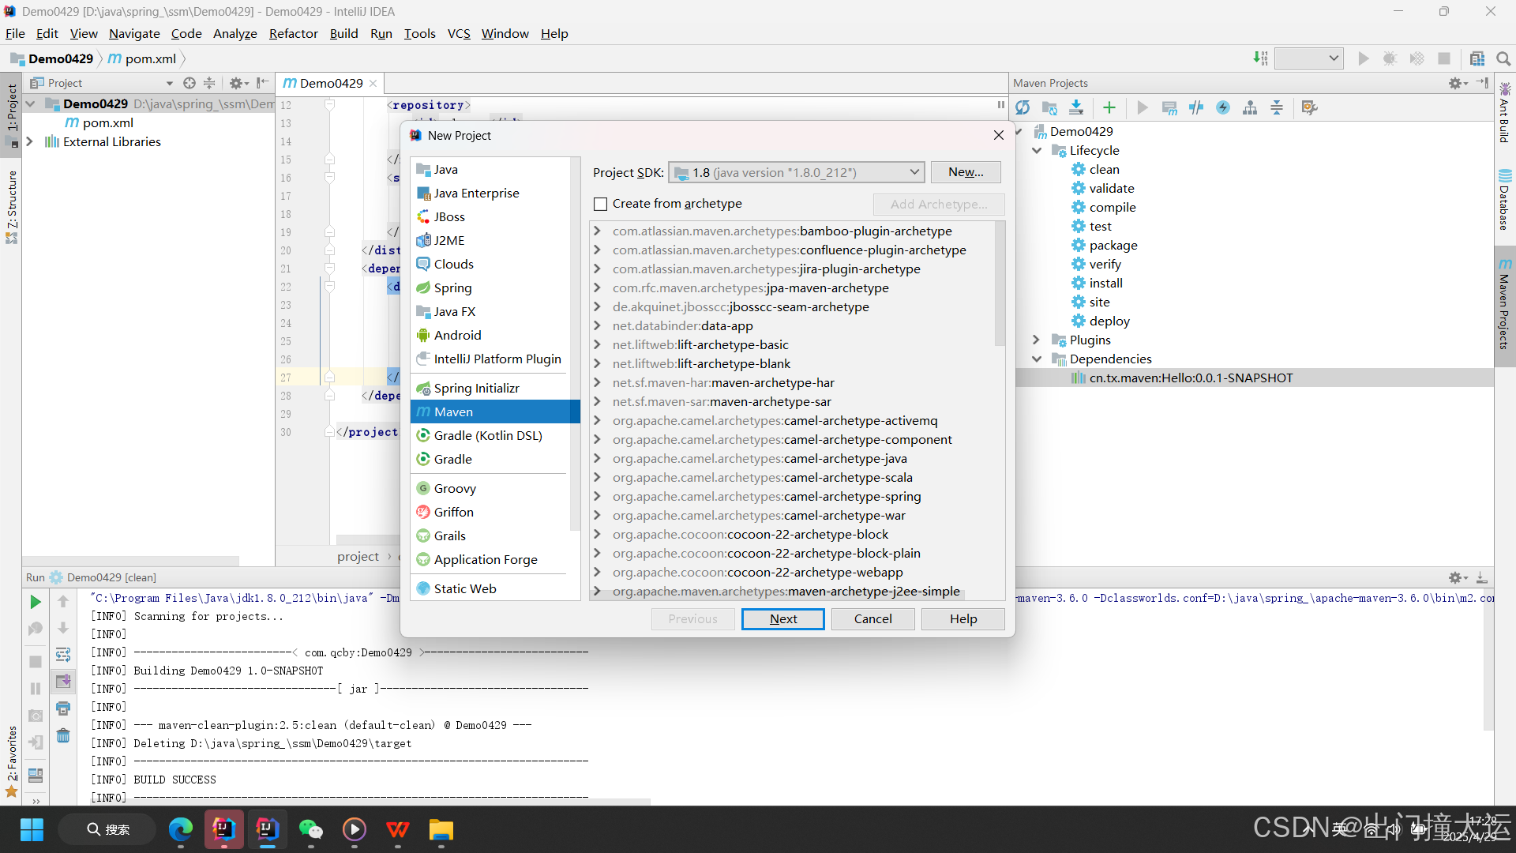Screen dimensions: 1516x853
Task: Open the Refactor menu
Action: 293,33
